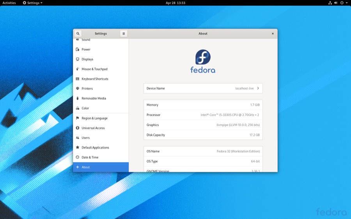Click the volume speaker icon in top bar
Screen dimensions: 351x219
(x=336, y=3)
